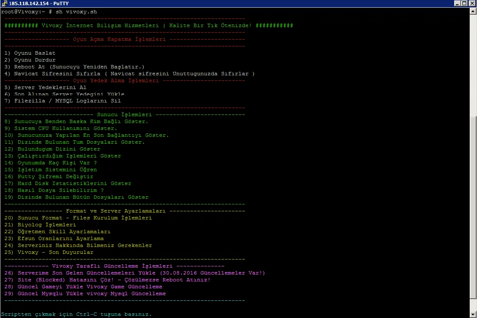Click '16) Putty Şifremi Değiştir' line
This screenshot has width=477, height=318.
[x=49, y=177]
